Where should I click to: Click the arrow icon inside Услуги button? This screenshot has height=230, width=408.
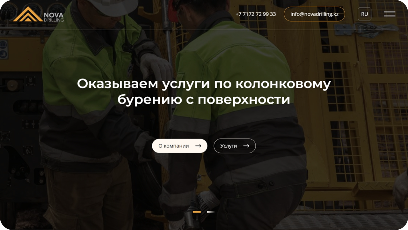(x=246, y=146)
